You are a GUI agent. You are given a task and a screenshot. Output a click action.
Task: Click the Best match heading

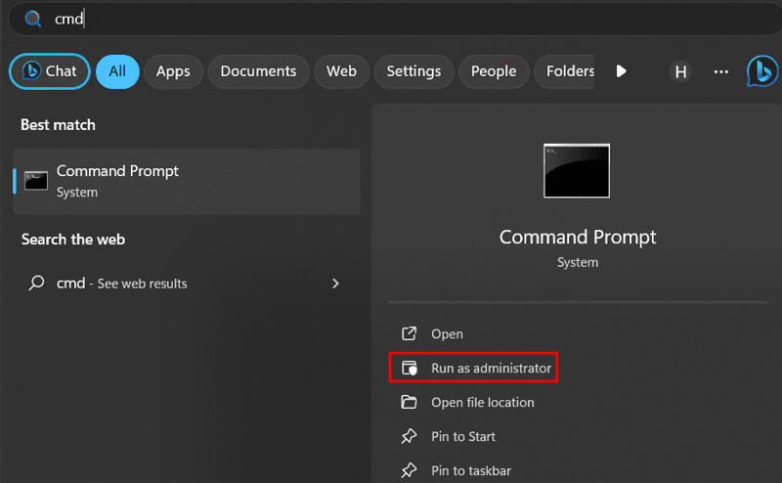coord(58,125)
